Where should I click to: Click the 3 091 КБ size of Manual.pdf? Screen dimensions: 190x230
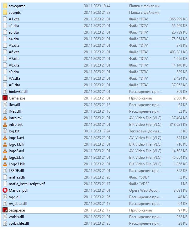181,190
